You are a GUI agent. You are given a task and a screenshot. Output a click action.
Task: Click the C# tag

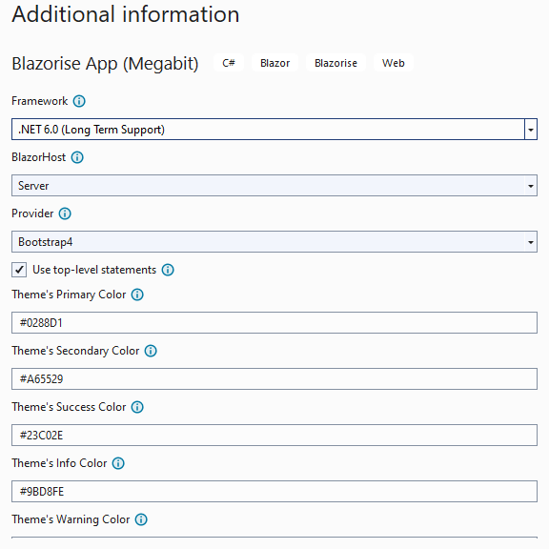coord(229,63)
